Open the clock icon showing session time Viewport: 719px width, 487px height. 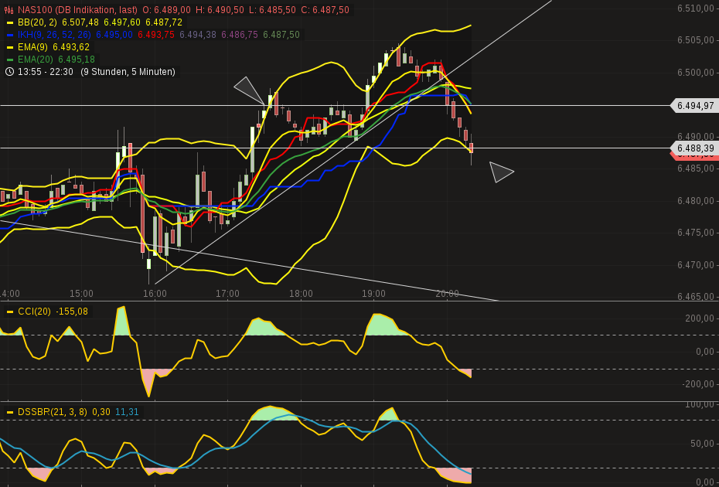[x=10, y=71]
